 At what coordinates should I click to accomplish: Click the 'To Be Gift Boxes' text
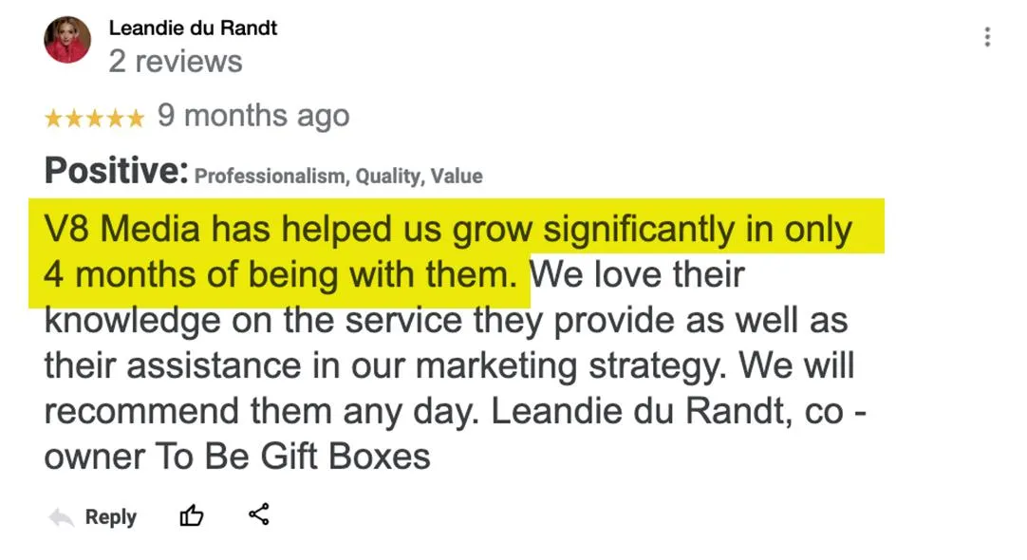(292, 457)
